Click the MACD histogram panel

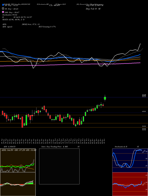point(18,184)
